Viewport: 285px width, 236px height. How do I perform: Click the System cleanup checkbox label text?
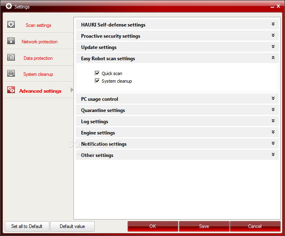(117, 81)
